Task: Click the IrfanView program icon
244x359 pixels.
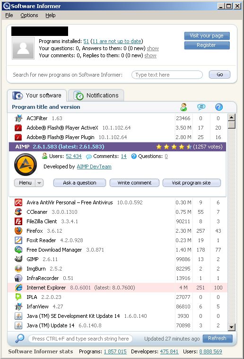Action: [18, 306]
